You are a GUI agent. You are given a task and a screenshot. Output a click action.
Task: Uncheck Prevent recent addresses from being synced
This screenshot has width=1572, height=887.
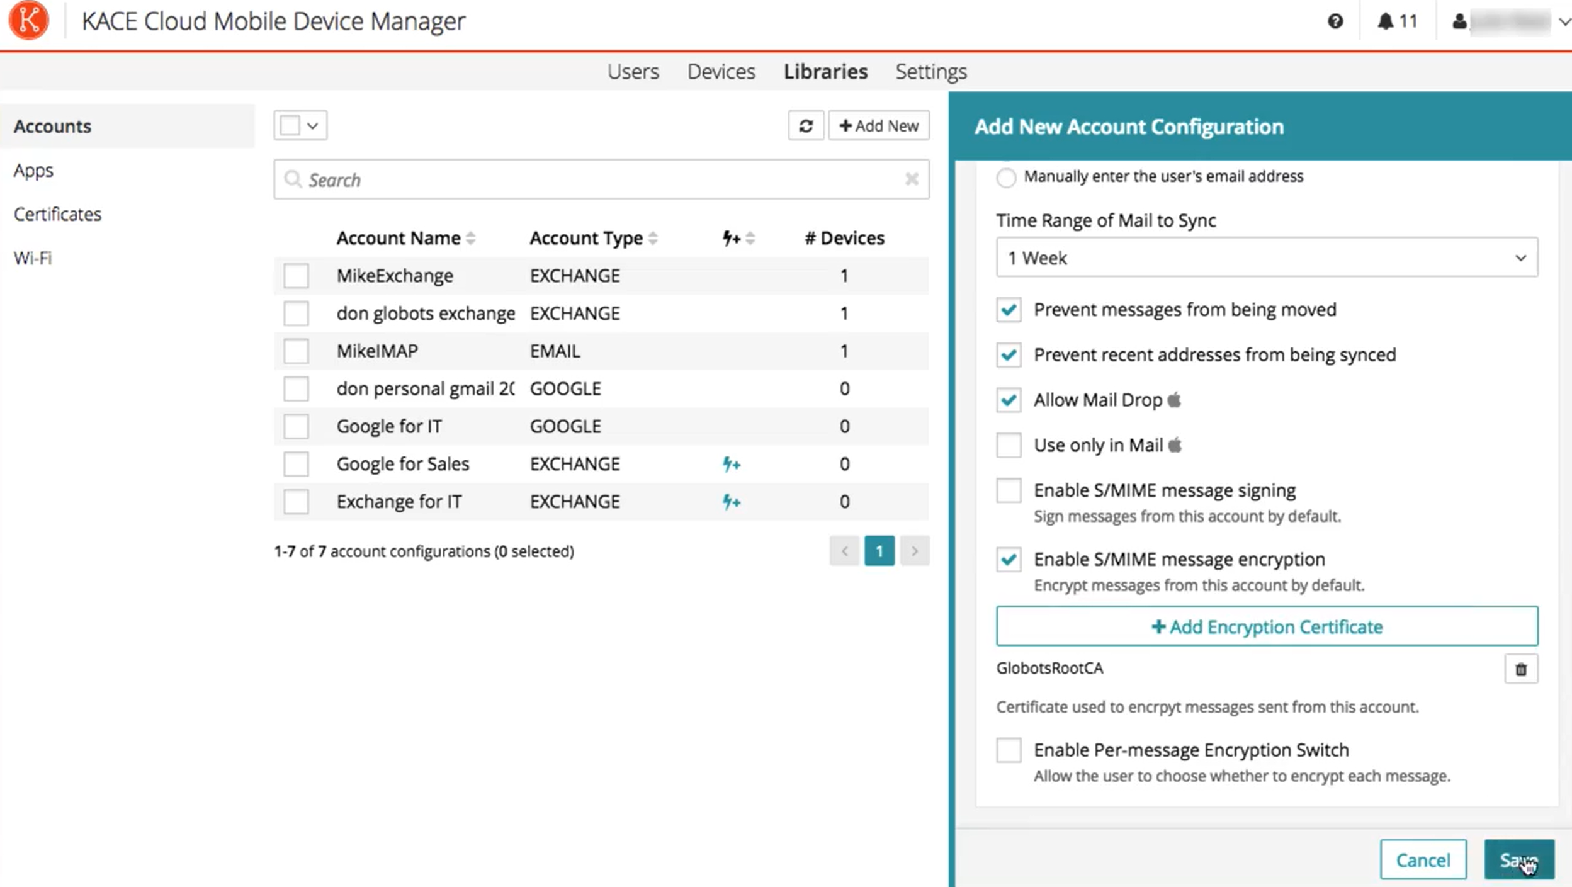click(x=1009, y=355)
